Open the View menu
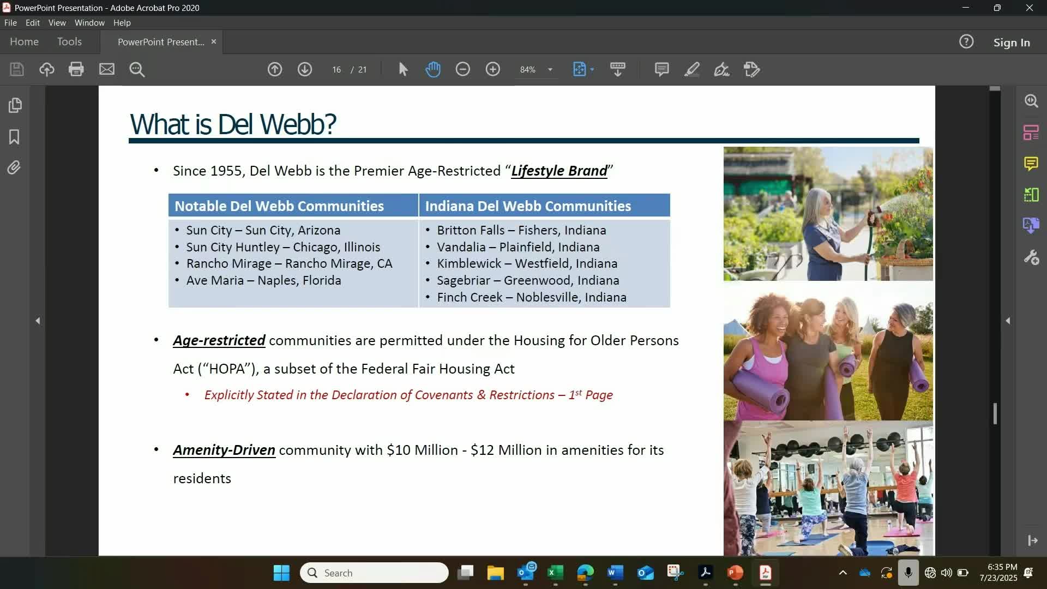This screenshot has width=1047, height=589. (x=57, y=23)
